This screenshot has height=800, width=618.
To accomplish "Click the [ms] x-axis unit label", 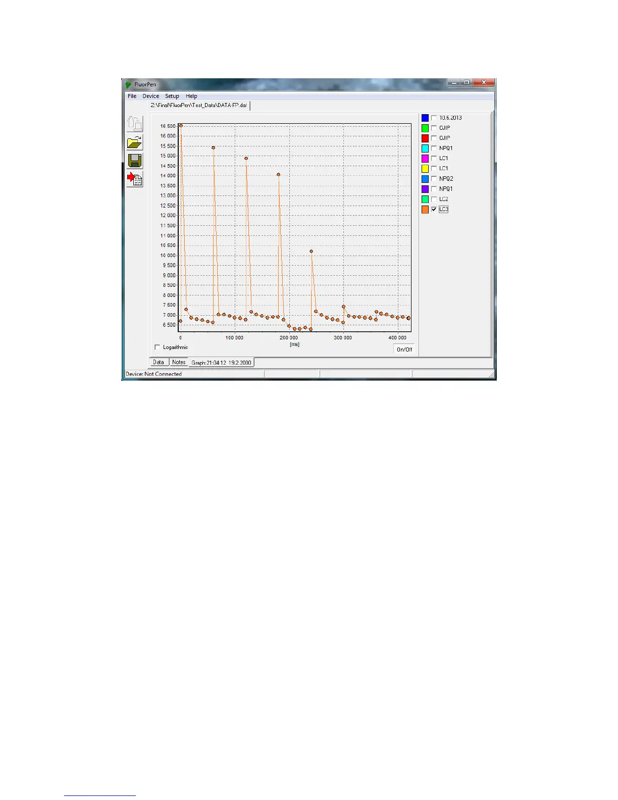I will tap(294, 344).
